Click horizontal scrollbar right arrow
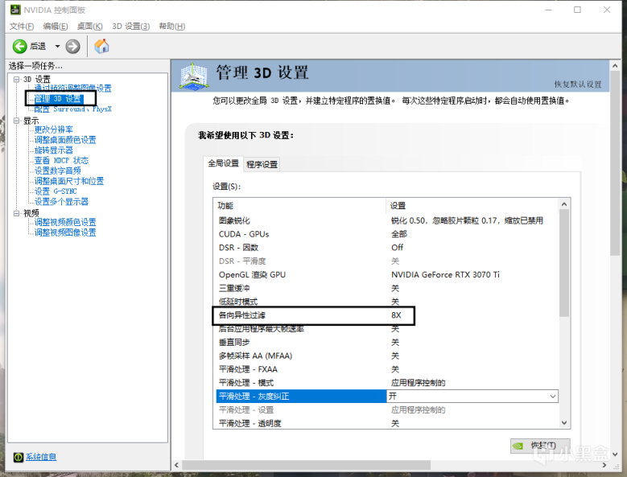The width and height of the screenshot is (627, 477). click(x=604, y=465)
